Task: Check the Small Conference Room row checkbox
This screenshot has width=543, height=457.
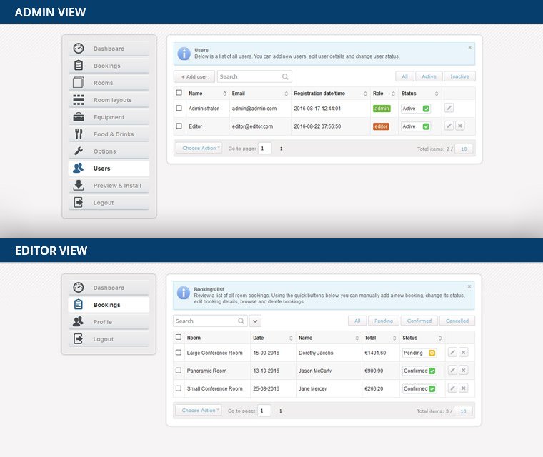Action: (179, 388)
